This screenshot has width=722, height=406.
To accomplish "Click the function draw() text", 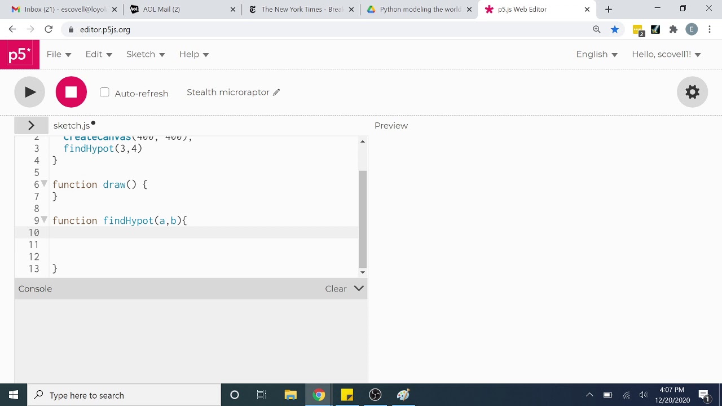I will pos(94,184).
